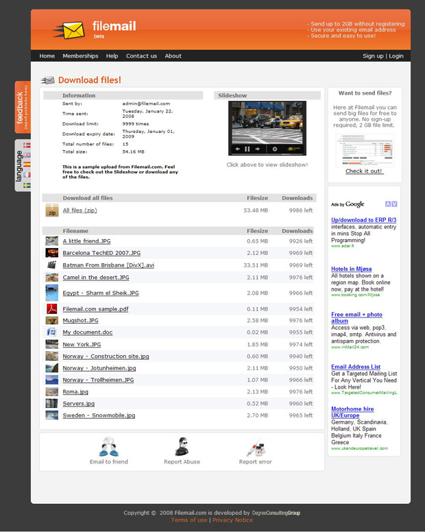Open the Contact us page
Image resolution: width=425 pixels, height=532 pixels.
coord(141,56)
